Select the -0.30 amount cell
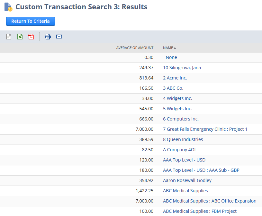 pyautogui.click(x=148, y=57)
